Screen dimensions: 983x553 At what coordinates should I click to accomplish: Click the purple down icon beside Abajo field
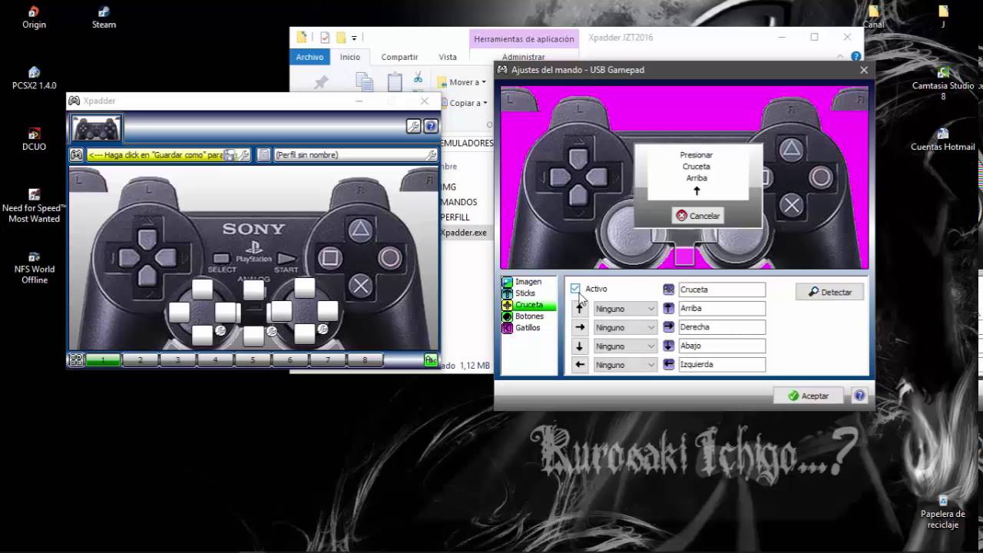(x=669, y=346)
